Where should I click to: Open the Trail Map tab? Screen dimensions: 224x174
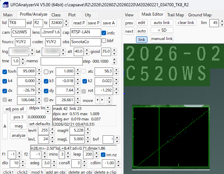[176, 15]
